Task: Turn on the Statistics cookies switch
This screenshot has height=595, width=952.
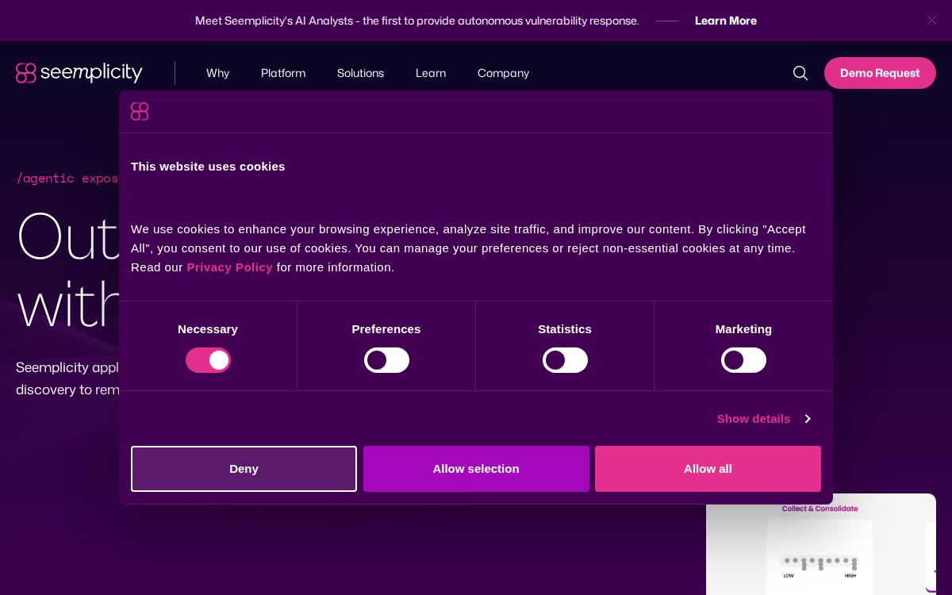Action: click(565, 360)
